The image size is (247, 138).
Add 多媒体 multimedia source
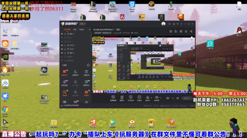[x=140, y=98]
